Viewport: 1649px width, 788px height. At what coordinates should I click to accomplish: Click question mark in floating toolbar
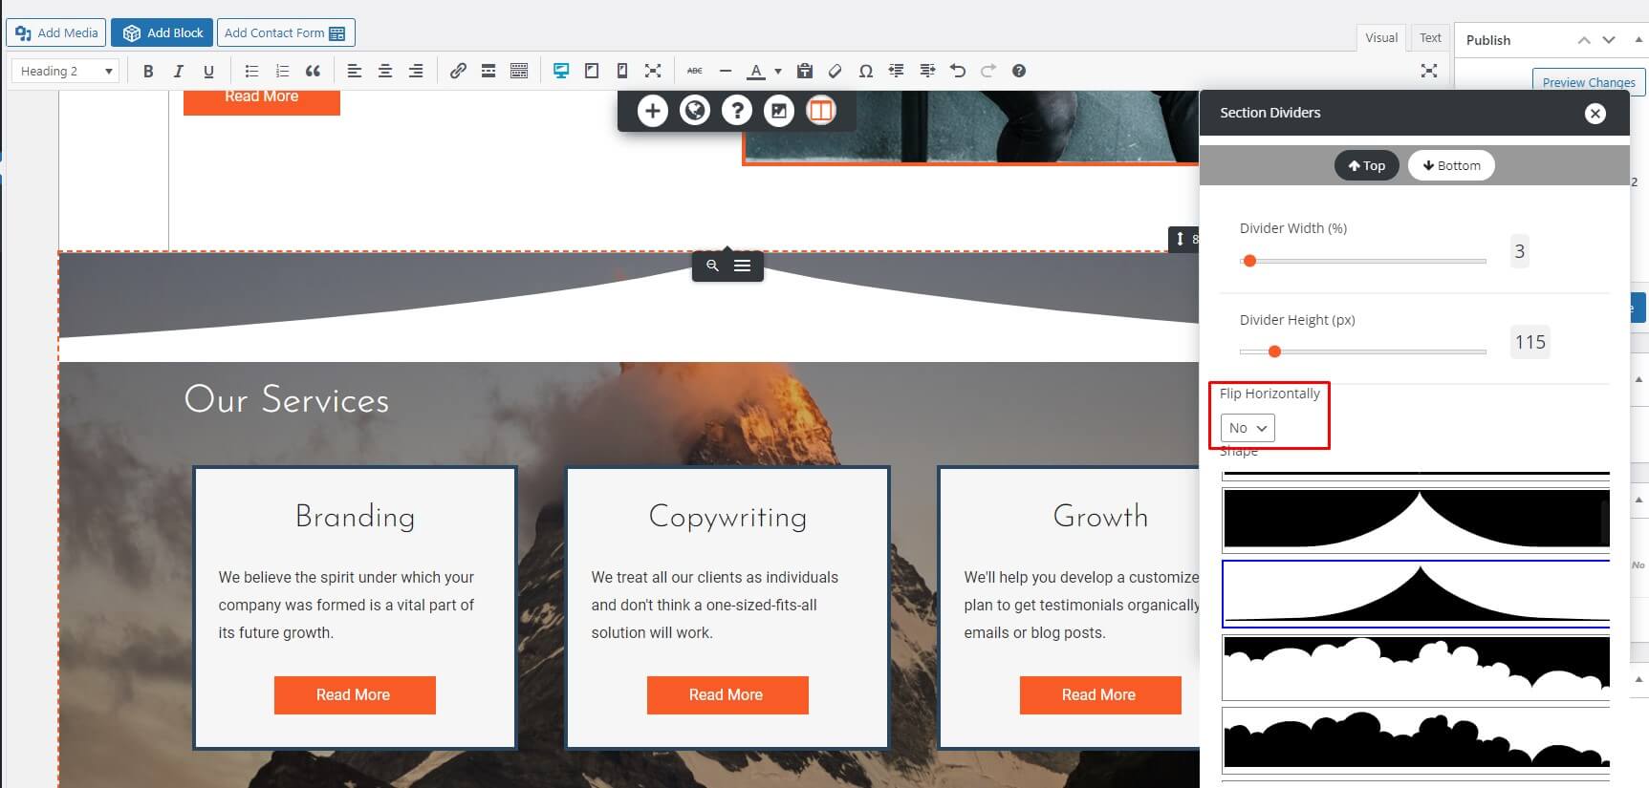click(x=737, y=111)
